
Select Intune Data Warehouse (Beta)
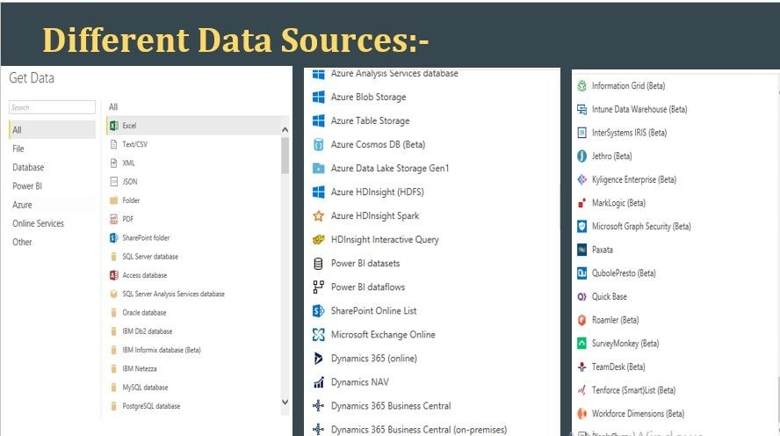(x=639, y=110)
